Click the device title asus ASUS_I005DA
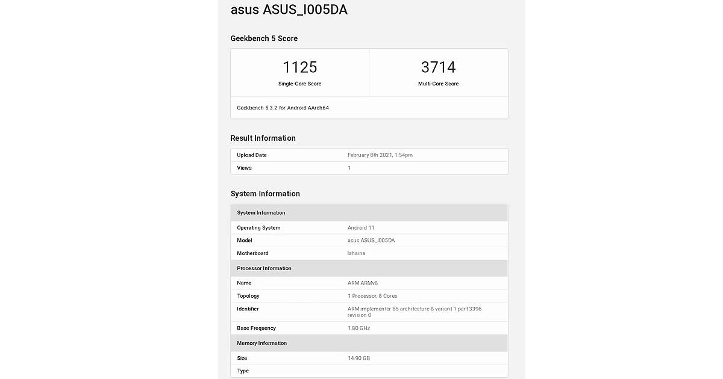 coord(288,10)
